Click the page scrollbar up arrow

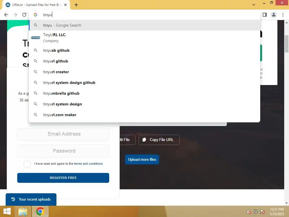point(286,23)
